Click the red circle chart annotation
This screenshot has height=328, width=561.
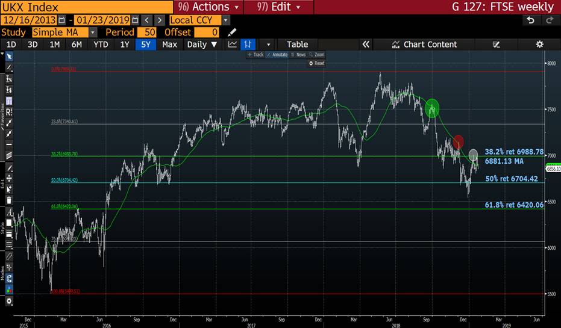tap(459, 142)
